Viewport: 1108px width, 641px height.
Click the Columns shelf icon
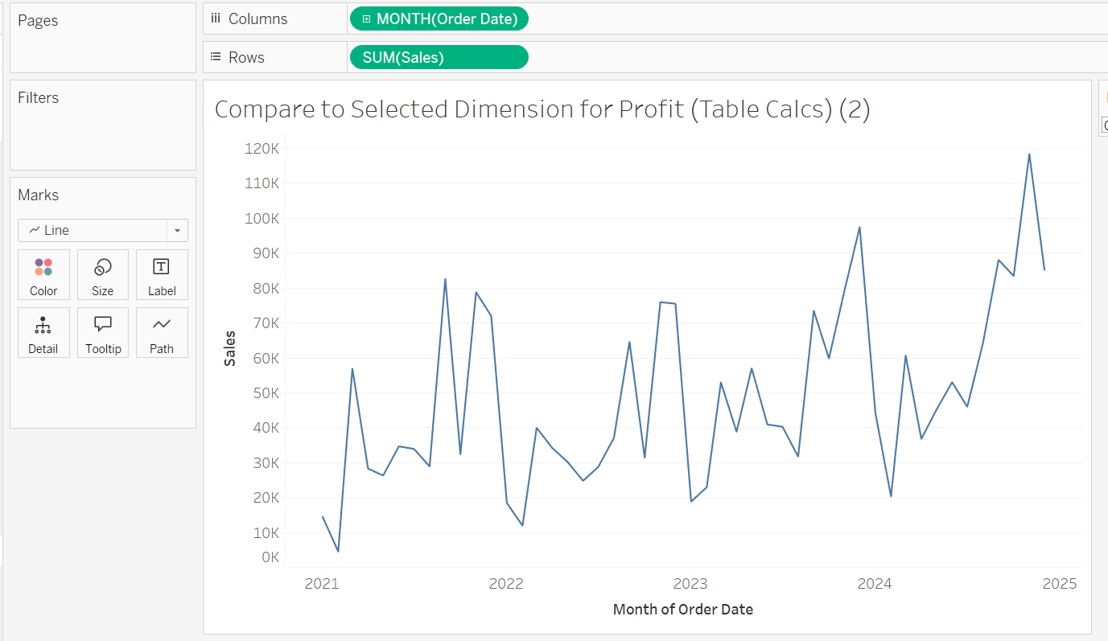pos(216,18)
